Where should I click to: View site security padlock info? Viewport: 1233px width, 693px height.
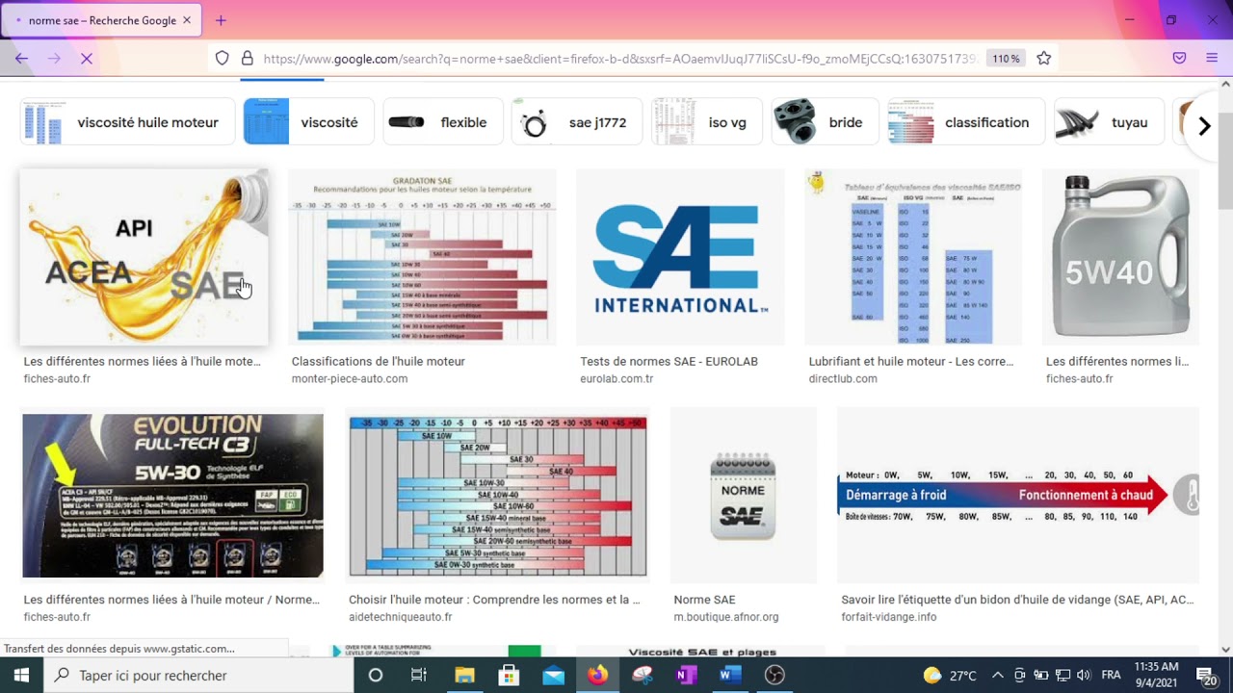(247, 59)
